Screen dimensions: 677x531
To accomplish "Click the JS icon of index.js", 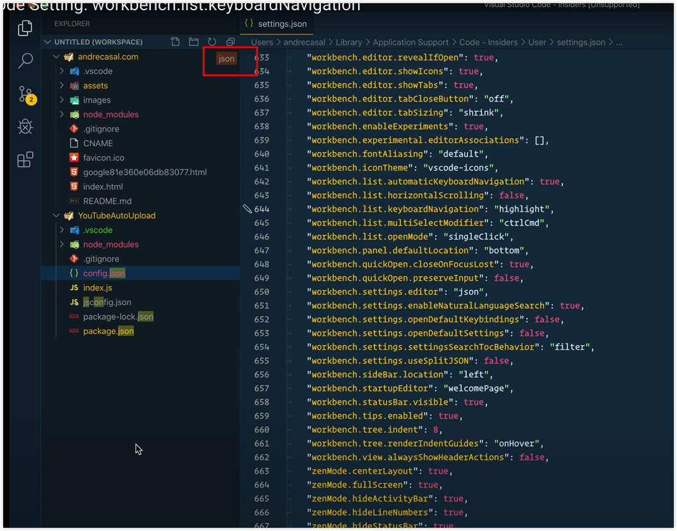I will point(74,287).
